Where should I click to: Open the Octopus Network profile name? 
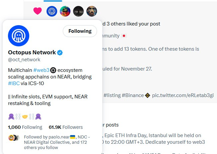coord(32,52)
